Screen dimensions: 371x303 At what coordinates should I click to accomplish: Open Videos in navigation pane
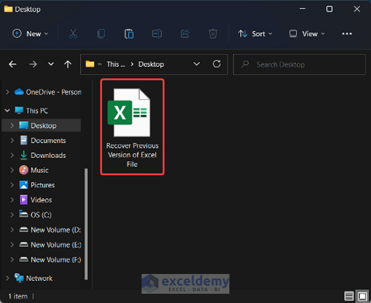tap(35, 200)
